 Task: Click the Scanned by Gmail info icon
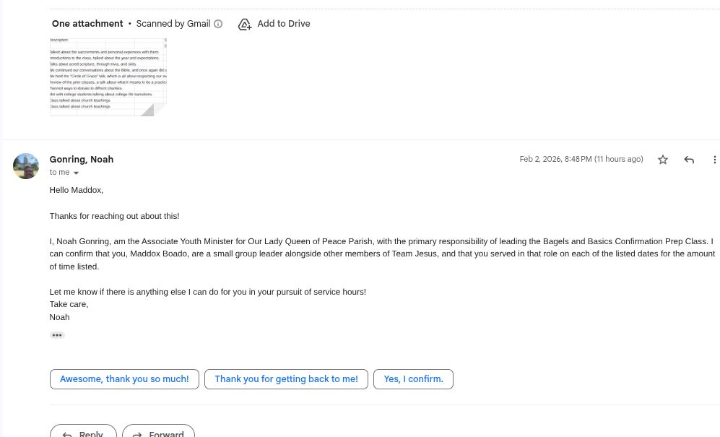point(219,24)
